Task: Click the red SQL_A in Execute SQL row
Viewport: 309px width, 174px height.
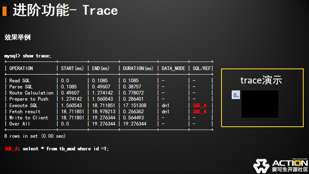Action: 199,106
